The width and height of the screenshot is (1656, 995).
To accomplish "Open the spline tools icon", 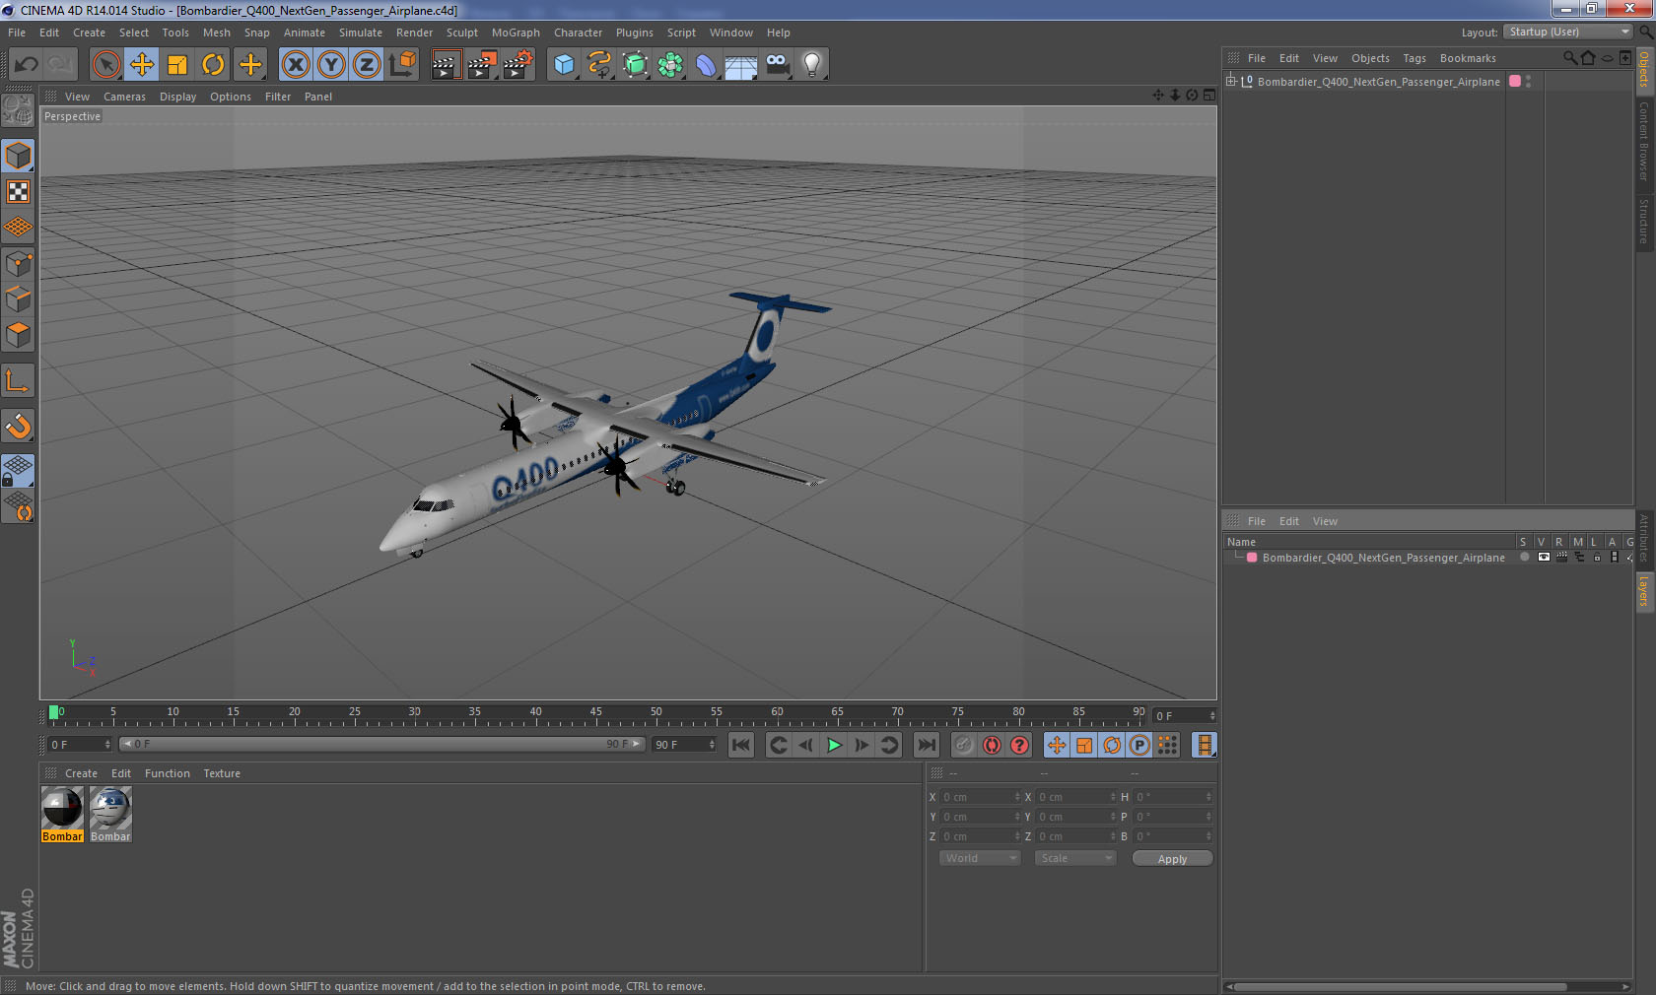I will tap(599, 65).
